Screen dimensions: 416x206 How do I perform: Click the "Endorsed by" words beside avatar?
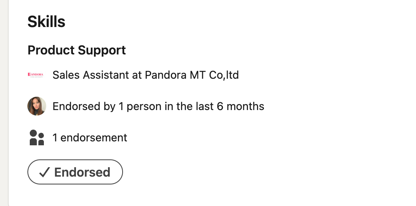coord(79,106)
